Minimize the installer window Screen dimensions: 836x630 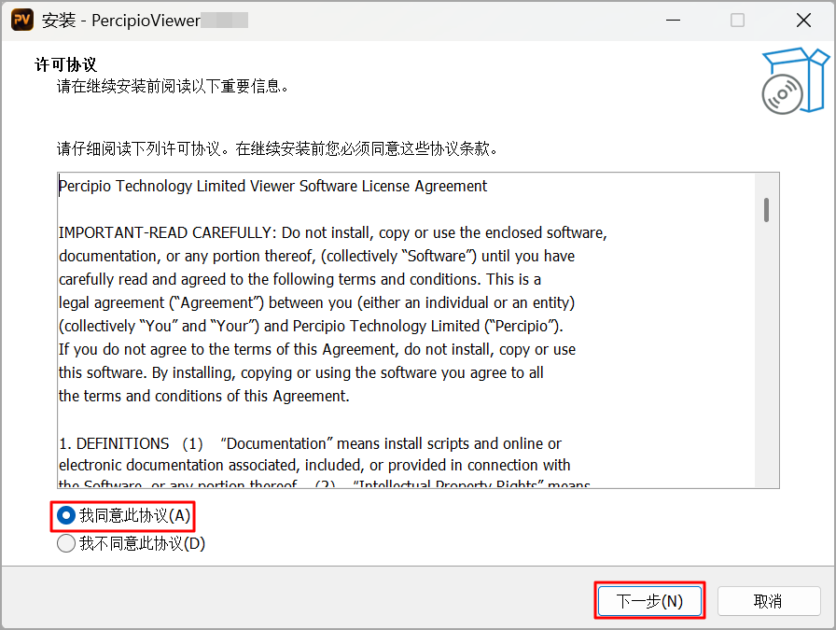pyautogui.click(x=673, y=21)
